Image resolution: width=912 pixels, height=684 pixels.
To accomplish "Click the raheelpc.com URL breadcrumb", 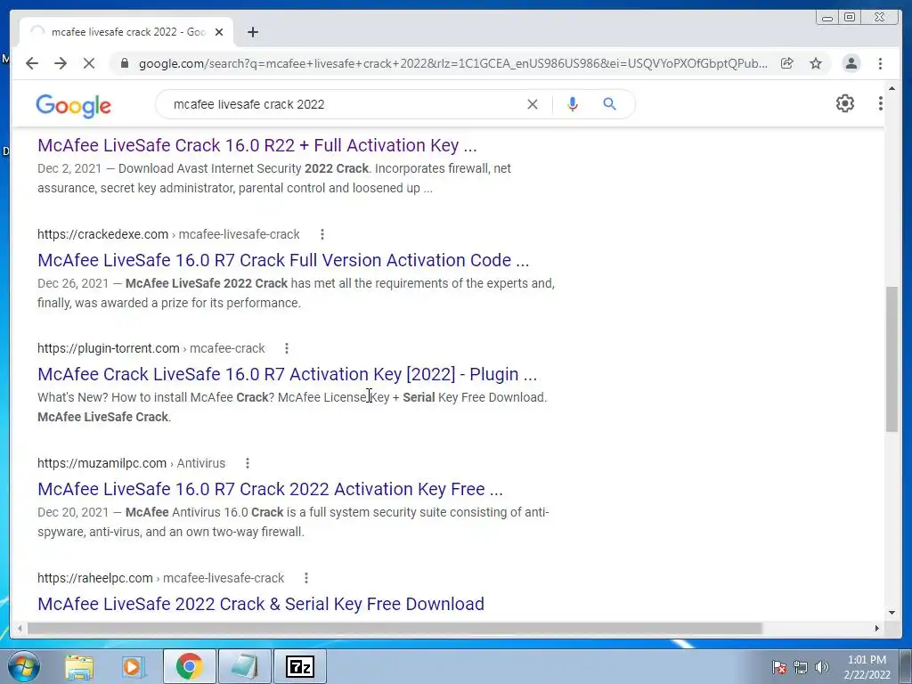I will [160, 577].
